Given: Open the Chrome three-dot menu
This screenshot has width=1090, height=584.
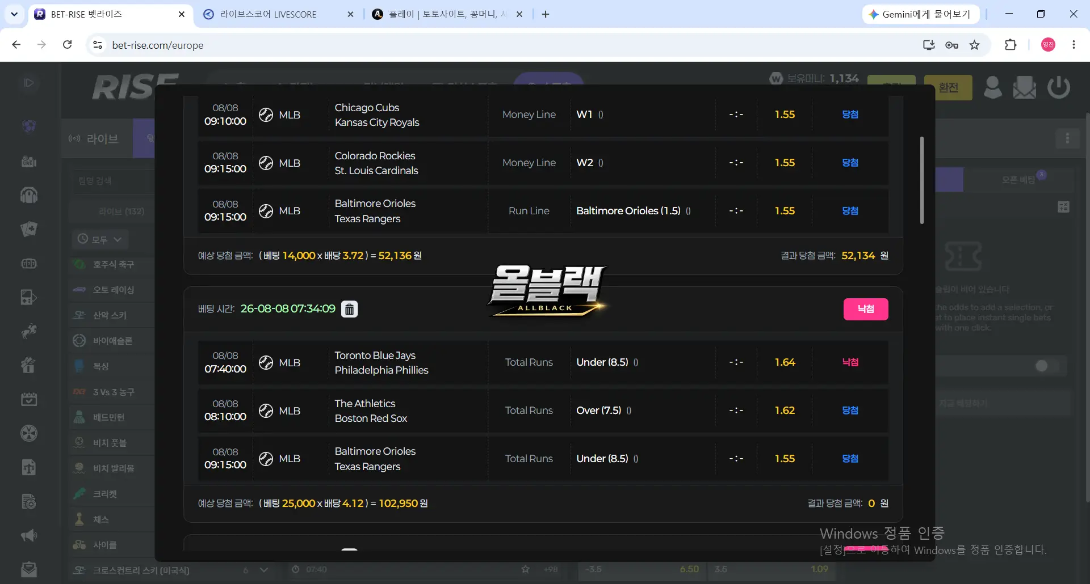Looking at the screenshot, I should pos(1074,45).
